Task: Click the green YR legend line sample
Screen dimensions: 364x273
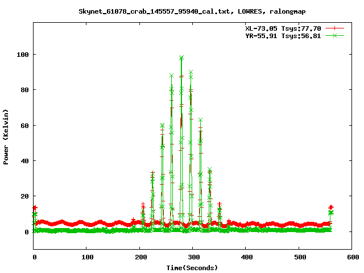Action: 336,35
